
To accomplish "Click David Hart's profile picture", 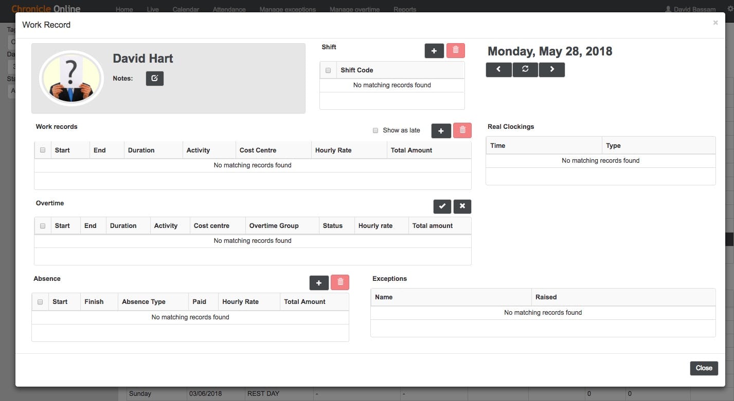I will coord(71,78).
